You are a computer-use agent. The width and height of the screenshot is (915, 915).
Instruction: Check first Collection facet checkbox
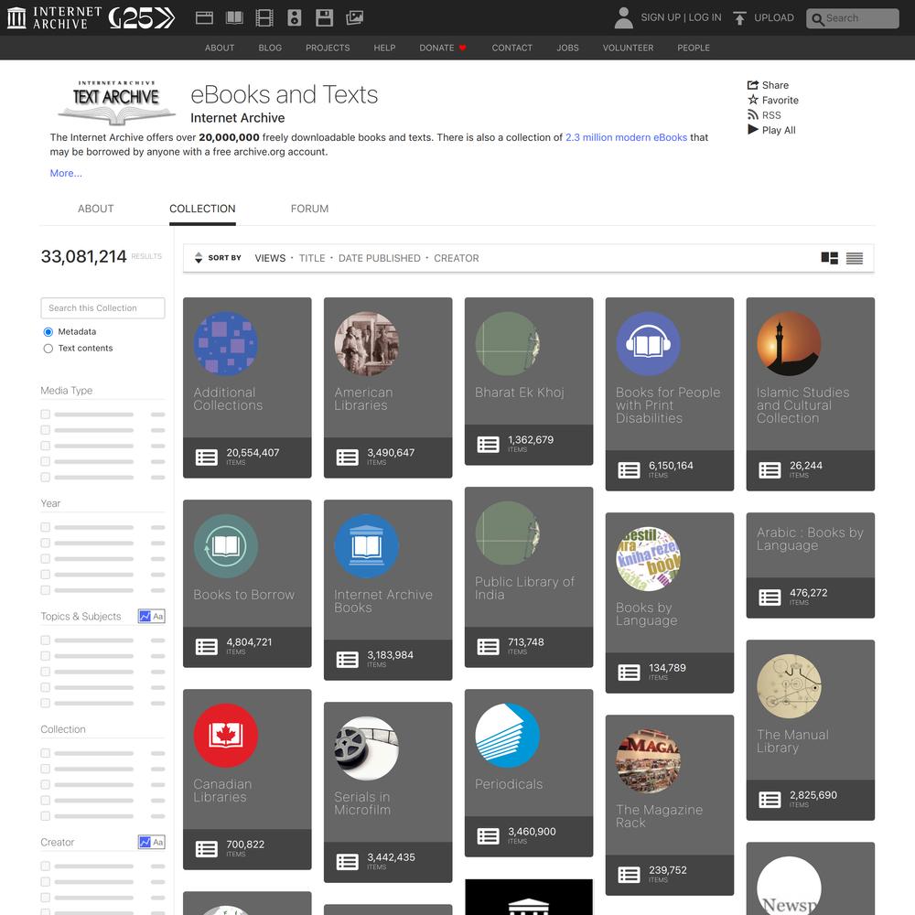point(45,753)
